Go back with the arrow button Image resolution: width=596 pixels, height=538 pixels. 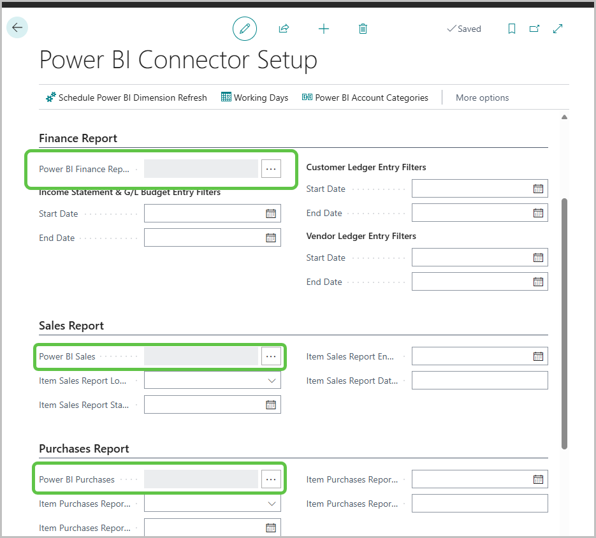17,27
